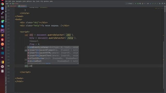Image resolution: width=166 pixels, height=93 pixels.
Task: Choose attachShadow from completion list
Action: (x=53, y=58)
